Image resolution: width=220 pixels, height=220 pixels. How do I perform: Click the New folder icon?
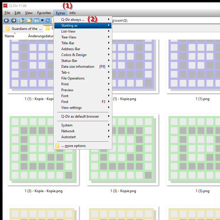click(x=29, y=21)
